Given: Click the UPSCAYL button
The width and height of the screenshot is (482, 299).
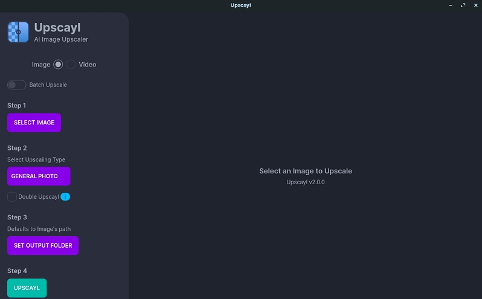Looking at the screenshot, I should click(x=27, y=288).
